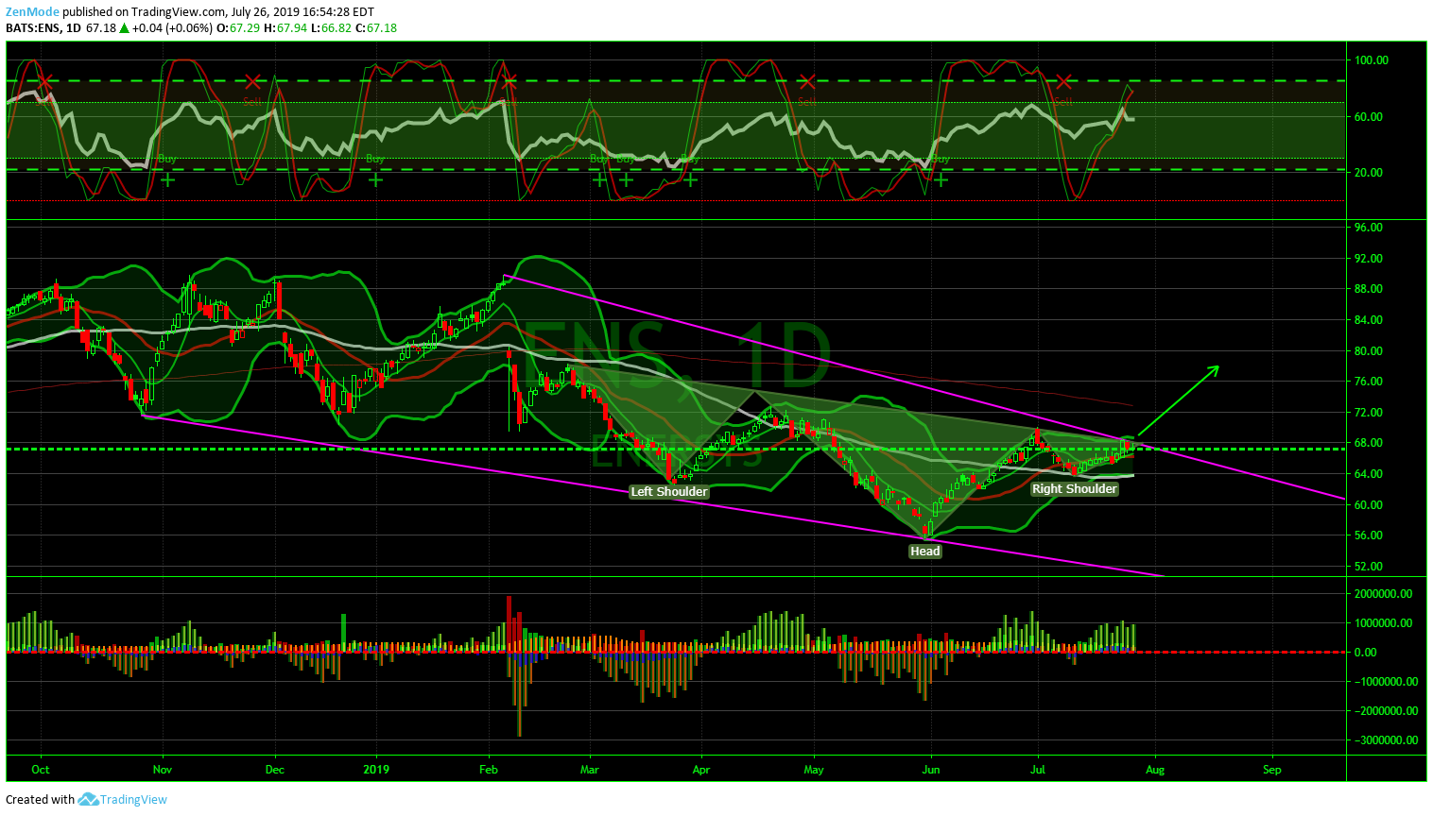
Task: Click the 2019 label on time axis
Action: 376,770
